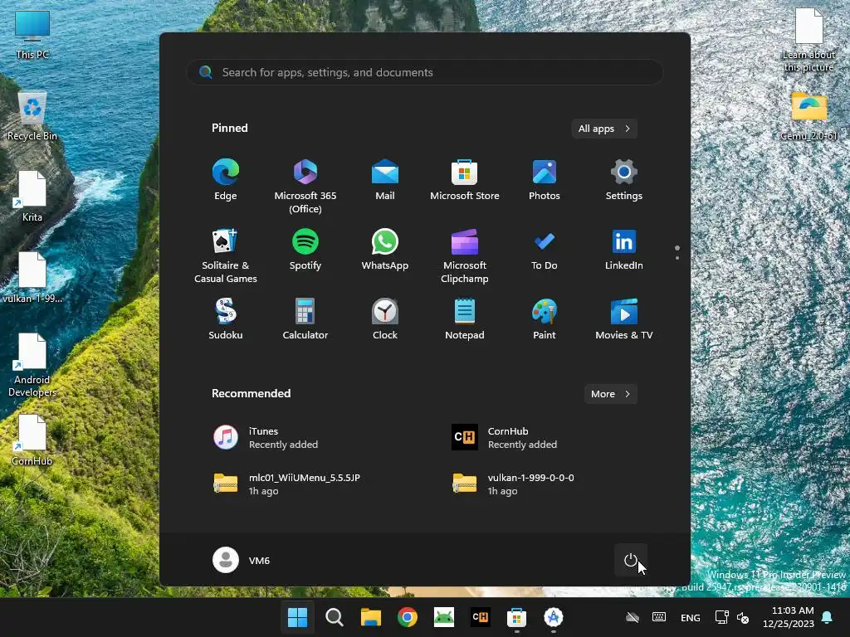Open recently added iTunes
Image resolution: width=850 pixels, height=637 pixels.
pyautogui.click(x=266, y=437)
